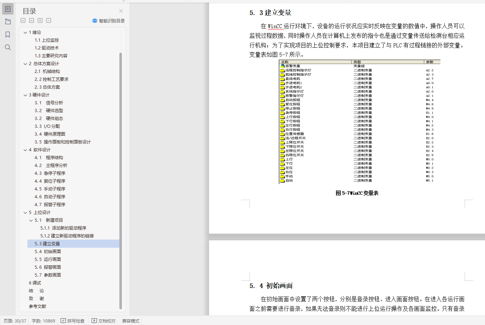Go to 5.1.2 建立新驱动程序的链接 entry
485x325 pixels.
pyautogui.click(x=67, y=236)
